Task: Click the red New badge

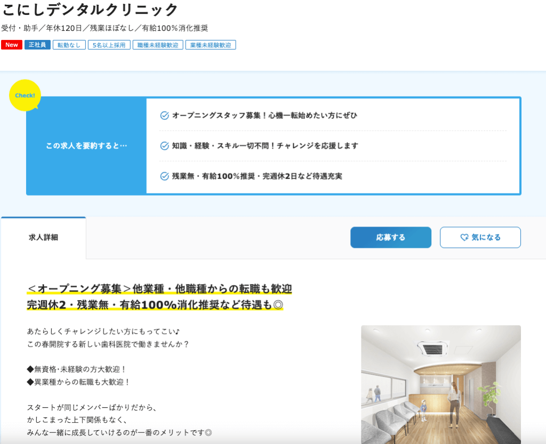Action: (x=12, y=45)
